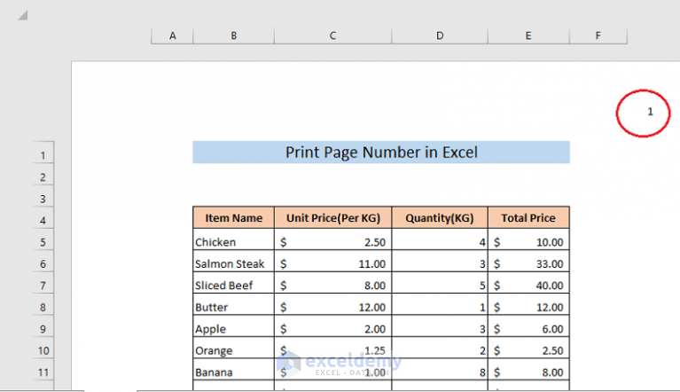This screenshot has width=680, height=392.
Task: Select row 11 header
Action: [43, 370]
